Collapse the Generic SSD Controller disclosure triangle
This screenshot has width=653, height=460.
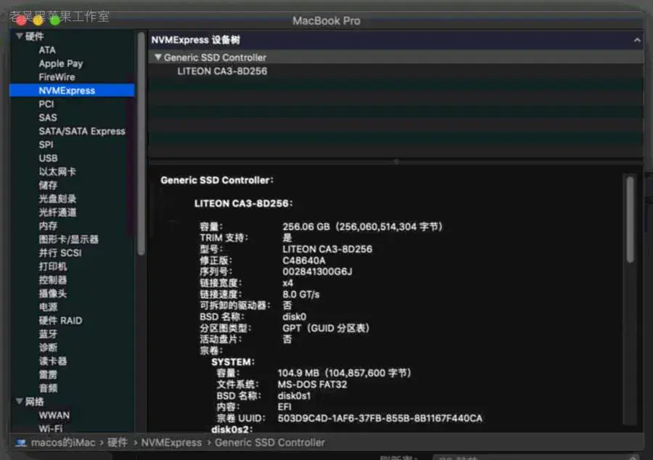(158, 57)
